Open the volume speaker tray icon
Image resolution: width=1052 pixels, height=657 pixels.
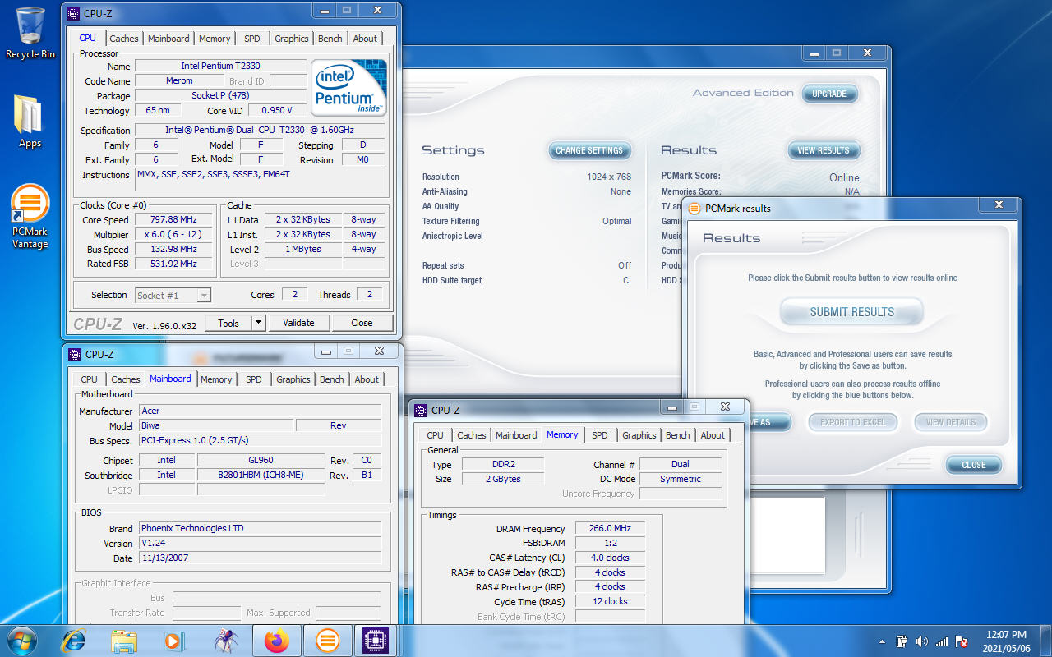tap(921, 641)
